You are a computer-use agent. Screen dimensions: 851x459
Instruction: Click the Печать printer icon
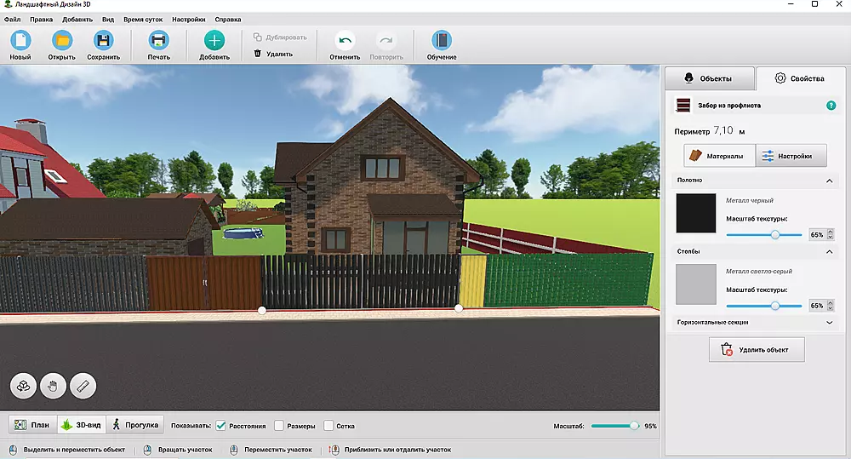pos(158,41)
